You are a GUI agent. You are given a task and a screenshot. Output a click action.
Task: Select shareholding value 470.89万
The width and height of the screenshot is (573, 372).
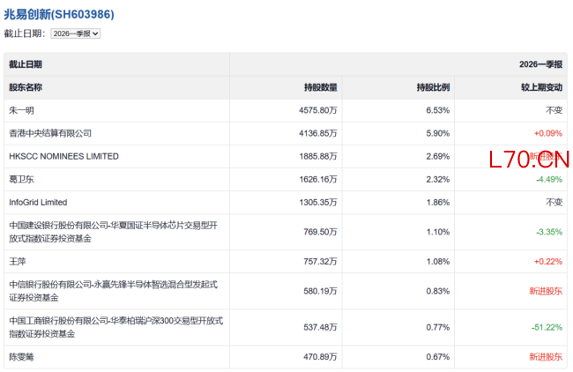[x=320, y=357]
